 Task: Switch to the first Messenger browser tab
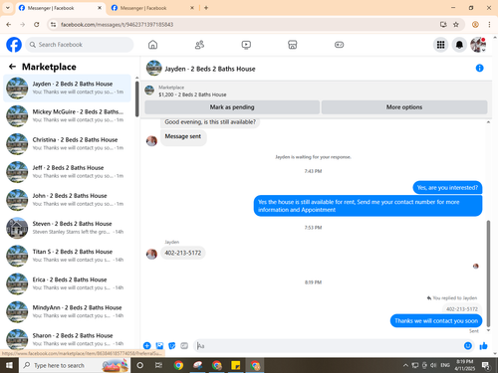60,8
